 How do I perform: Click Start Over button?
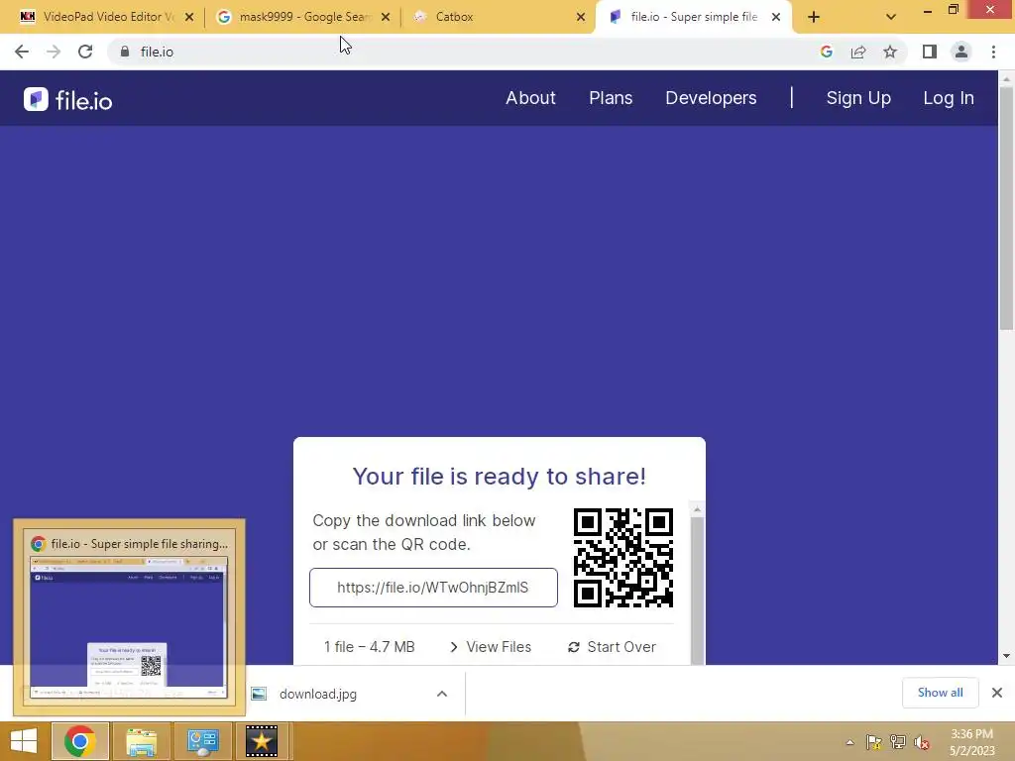[613, 647]
